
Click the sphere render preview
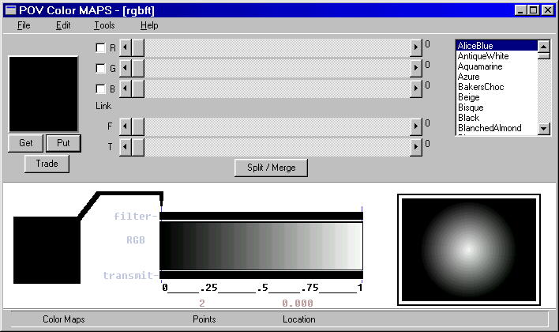(469, 250)
